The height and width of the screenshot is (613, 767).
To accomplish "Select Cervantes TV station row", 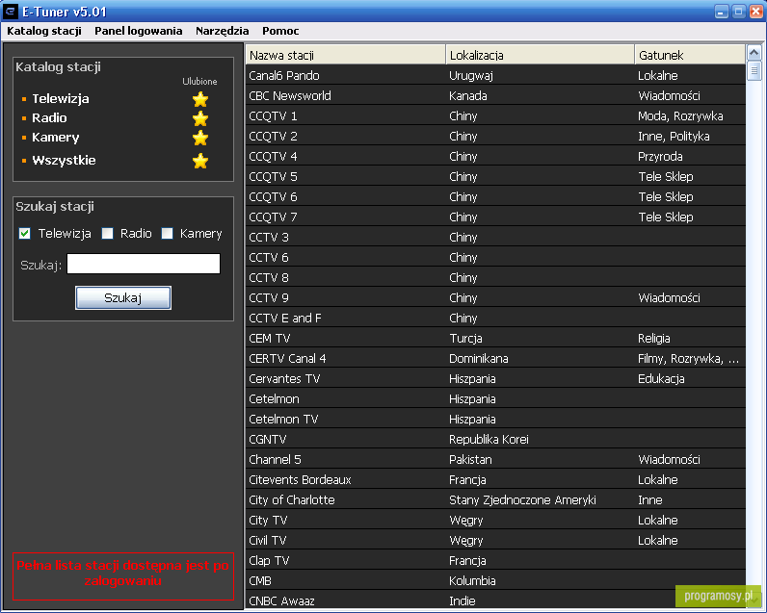I will pos(495,379).
